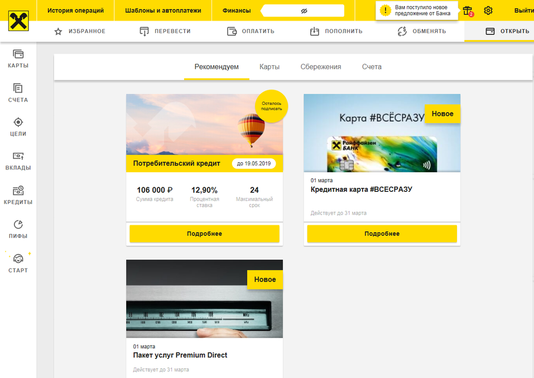
Task: Open Вклады in the sidebar
Action: [x=18, y=161]
